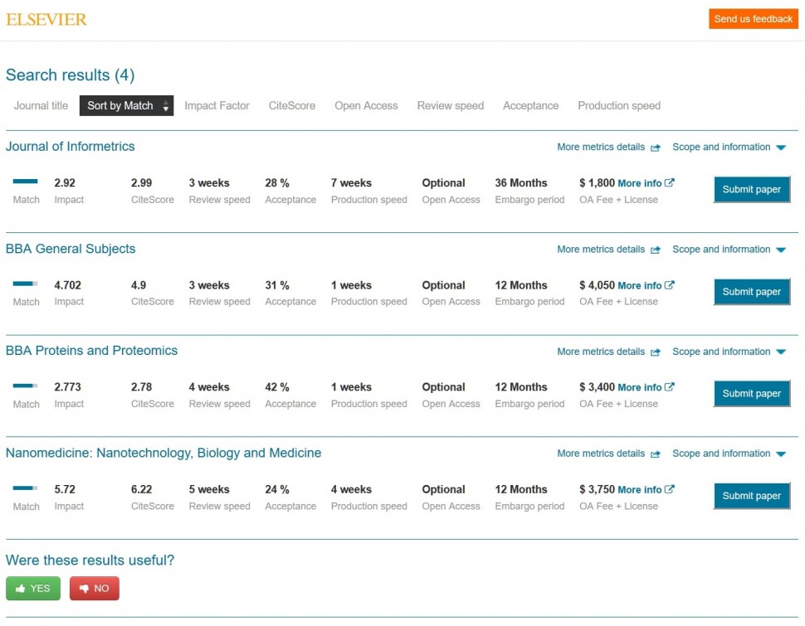Click the thumbs-up icon on YES button
Screen dimensions: 805x626
click(21, 588)
